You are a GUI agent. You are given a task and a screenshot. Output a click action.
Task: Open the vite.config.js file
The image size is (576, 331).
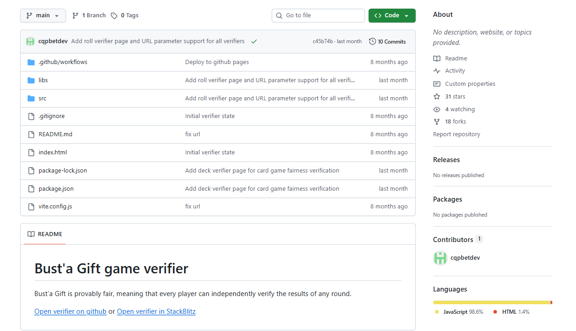click(55, 207)
